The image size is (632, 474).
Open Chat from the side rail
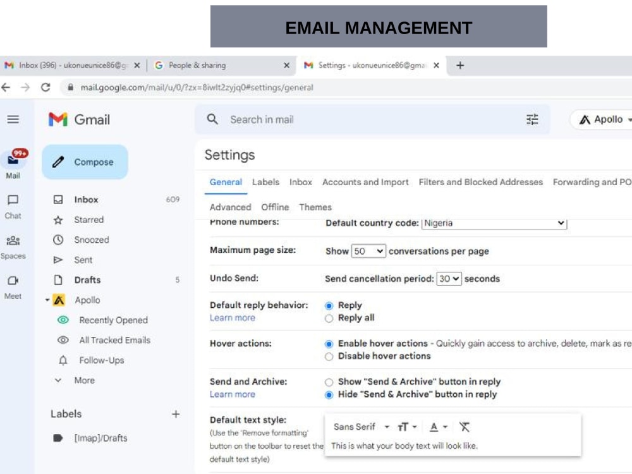[13, 207]
